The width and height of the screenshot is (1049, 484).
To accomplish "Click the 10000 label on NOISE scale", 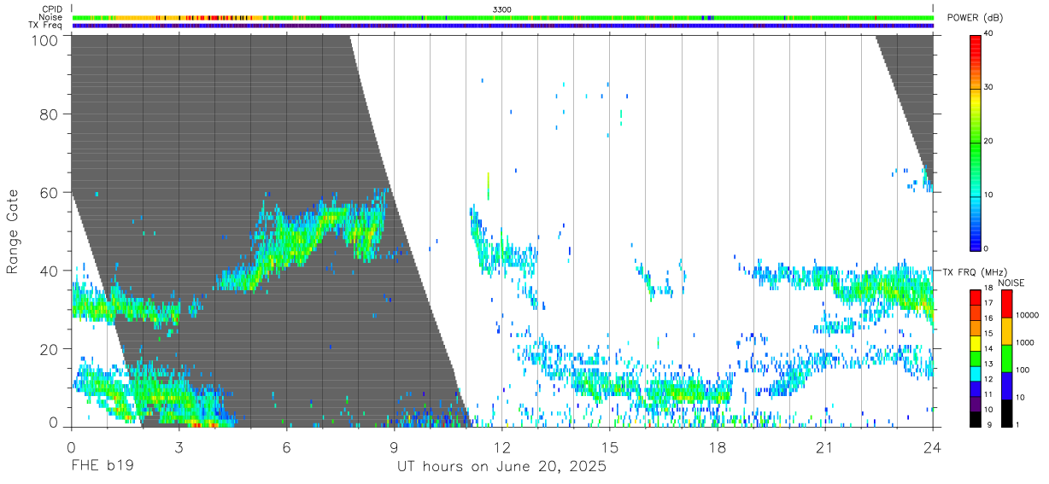I will 1028,316.
